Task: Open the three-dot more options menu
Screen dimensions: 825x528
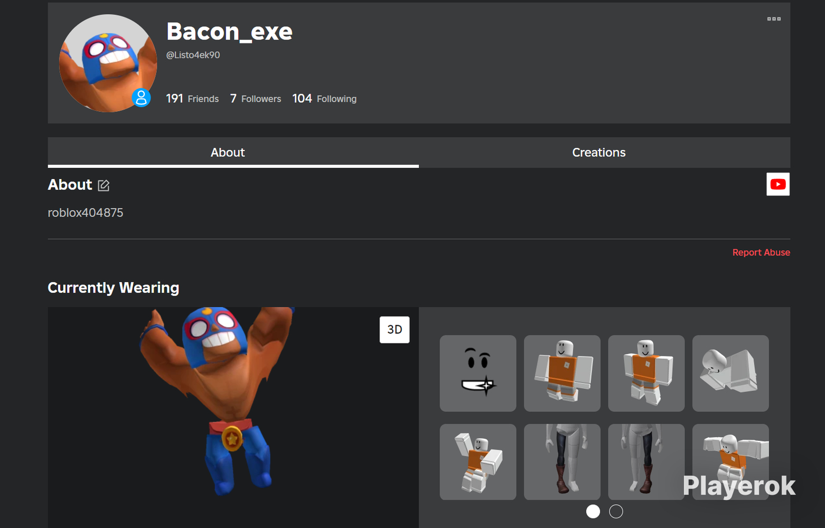Action: point(774,19)
